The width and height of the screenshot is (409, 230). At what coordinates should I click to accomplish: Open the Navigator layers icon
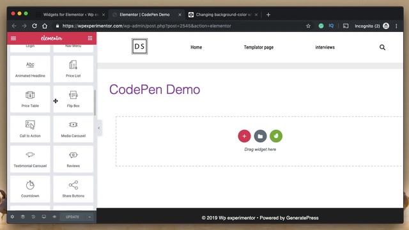click(x=23, y=217)
